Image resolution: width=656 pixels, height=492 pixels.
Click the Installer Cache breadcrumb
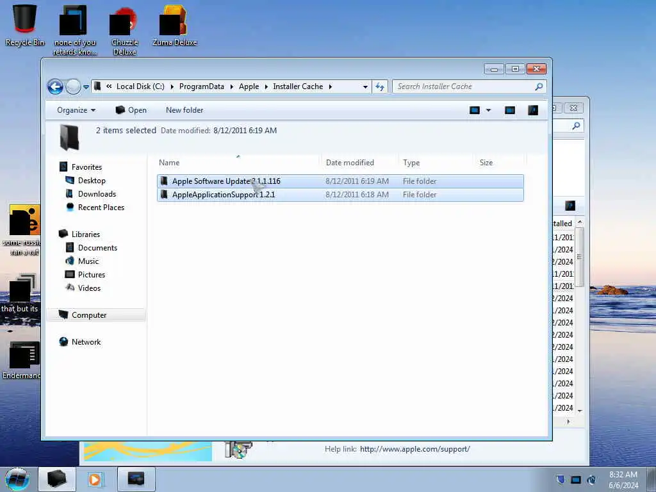(x=298, y=86)
